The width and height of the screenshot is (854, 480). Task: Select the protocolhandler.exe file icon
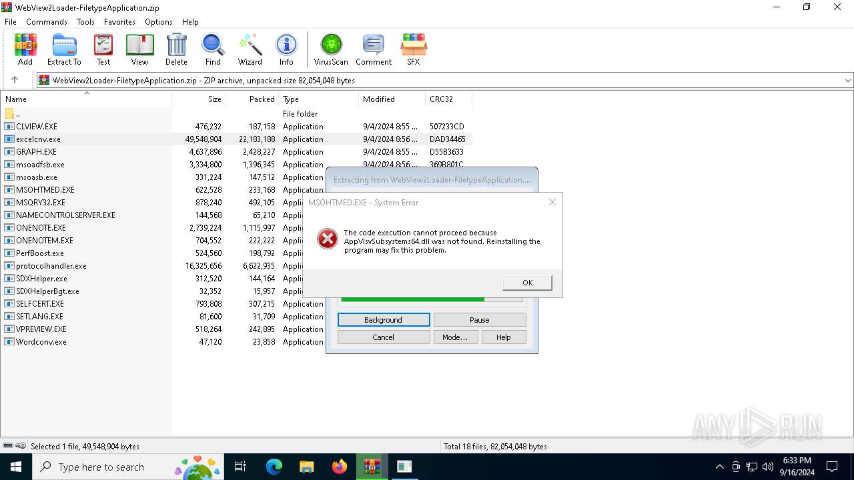click(9, 266)
